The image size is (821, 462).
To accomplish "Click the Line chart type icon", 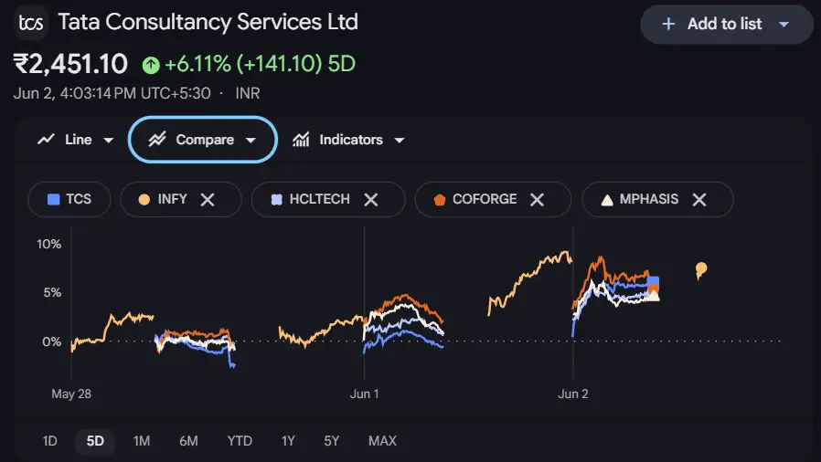I will click(x=46, y=139).
